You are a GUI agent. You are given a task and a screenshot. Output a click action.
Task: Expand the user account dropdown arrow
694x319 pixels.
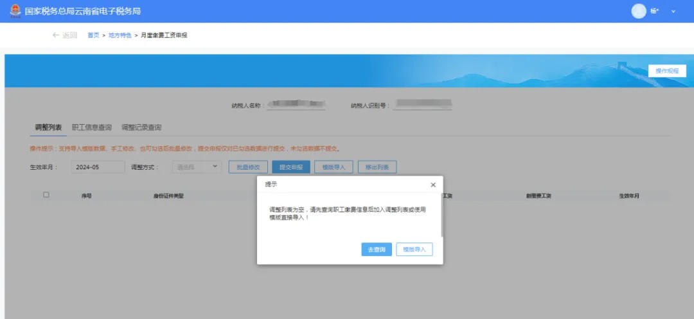point(673,12)
